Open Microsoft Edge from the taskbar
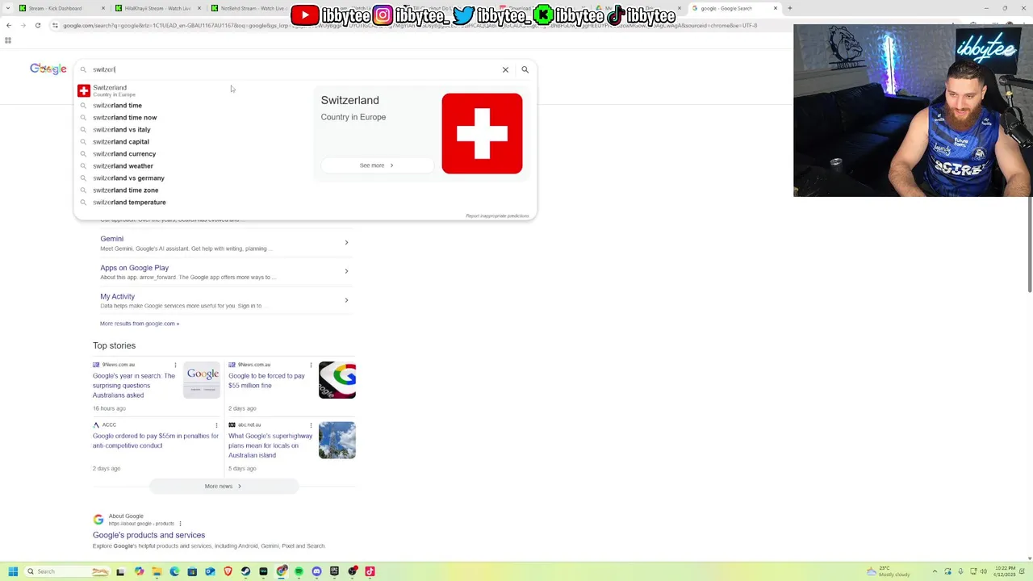1033x581 pixels. tap(174, 571)
